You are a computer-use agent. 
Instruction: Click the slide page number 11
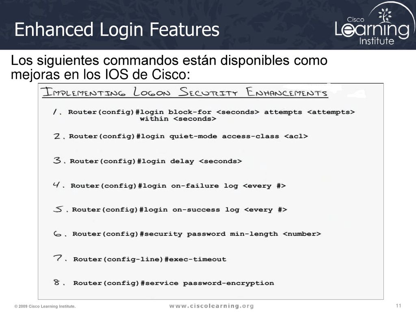click(x=399, y=305)
